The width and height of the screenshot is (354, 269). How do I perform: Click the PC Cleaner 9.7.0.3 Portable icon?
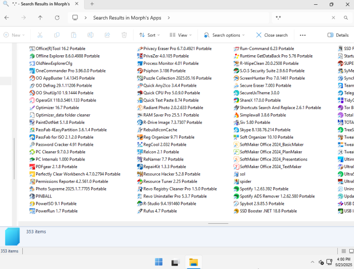point(32,152)
